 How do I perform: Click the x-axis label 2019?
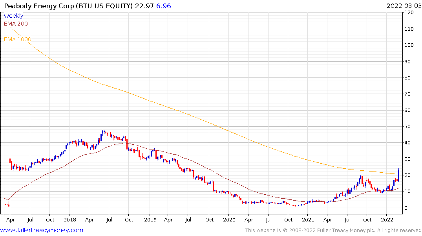pos(150,220)
